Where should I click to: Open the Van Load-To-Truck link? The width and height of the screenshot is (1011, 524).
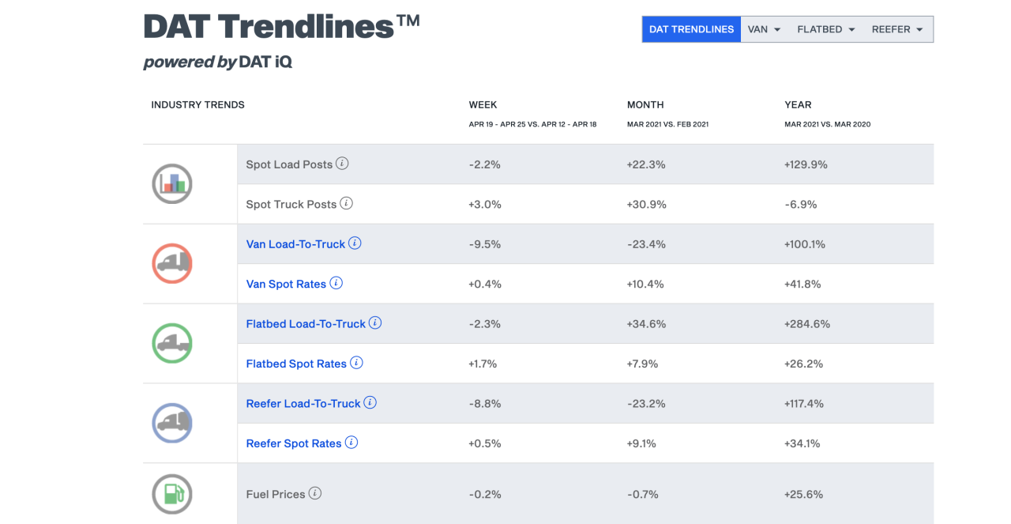coord(295,244)
